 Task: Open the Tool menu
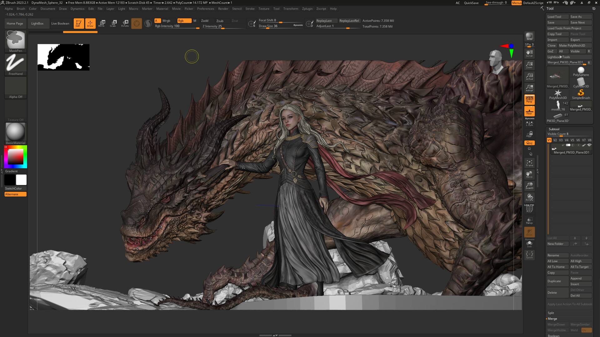(x=276, y=8)
